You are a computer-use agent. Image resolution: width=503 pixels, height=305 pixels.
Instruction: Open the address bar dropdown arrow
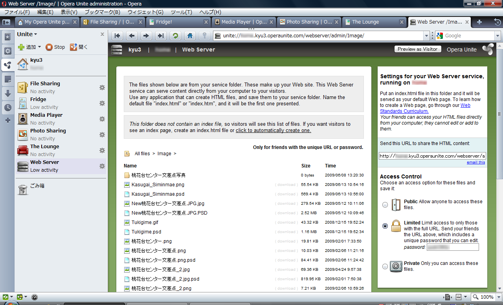click(x=427, y=36)
